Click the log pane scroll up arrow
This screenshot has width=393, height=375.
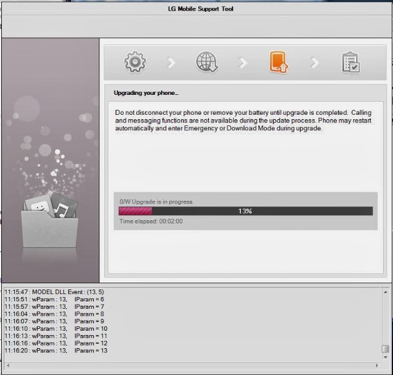coord(386,292)
